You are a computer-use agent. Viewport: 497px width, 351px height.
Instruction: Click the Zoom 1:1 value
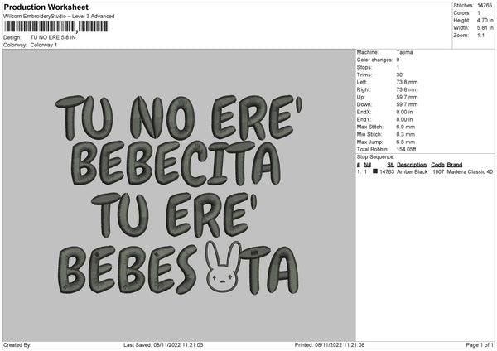click(481, 36)
